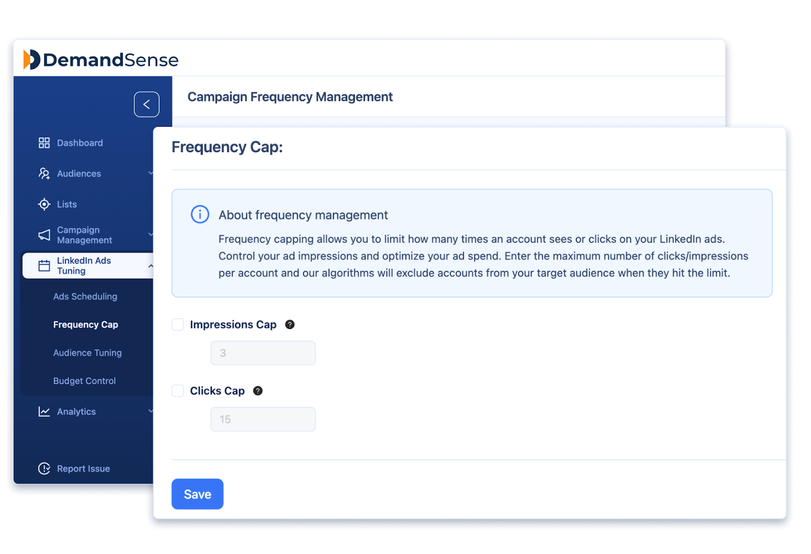
Task: Select the Frequency Cap submenu item
Action: click(x=86, y=324)
